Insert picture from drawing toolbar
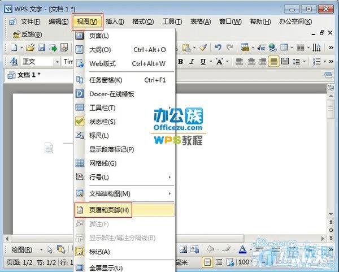 click(183, 250)
